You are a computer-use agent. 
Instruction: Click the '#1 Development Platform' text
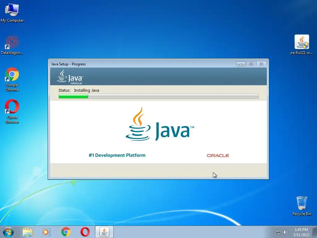117,155
